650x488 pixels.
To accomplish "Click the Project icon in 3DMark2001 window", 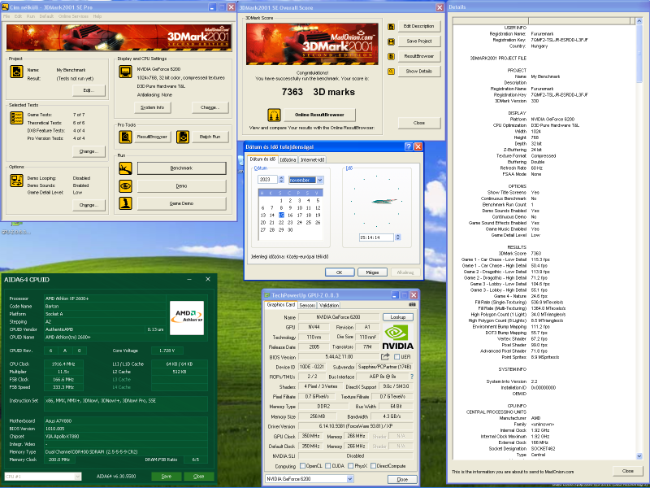I will tap(16, 72).
